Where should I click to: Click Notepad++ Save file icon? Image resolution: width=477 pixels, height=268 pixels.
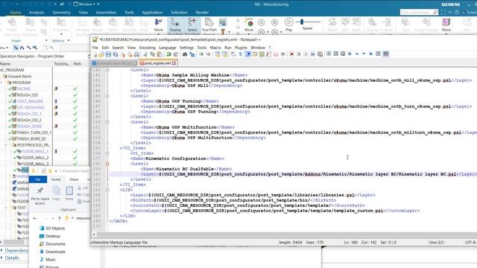[x=108, y=54]
